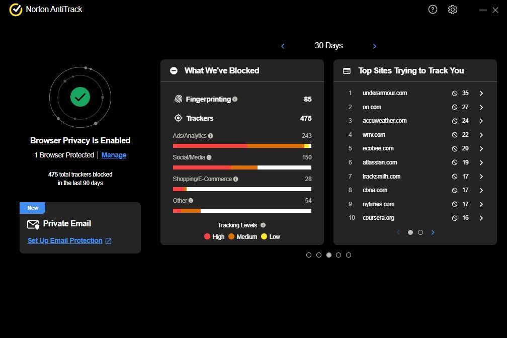Open settings via the gear icon

[452, 10]
